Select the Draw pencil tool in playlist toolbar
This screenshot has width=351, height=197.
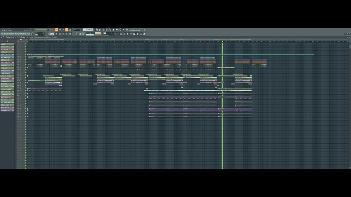click(x=7, y=37)
